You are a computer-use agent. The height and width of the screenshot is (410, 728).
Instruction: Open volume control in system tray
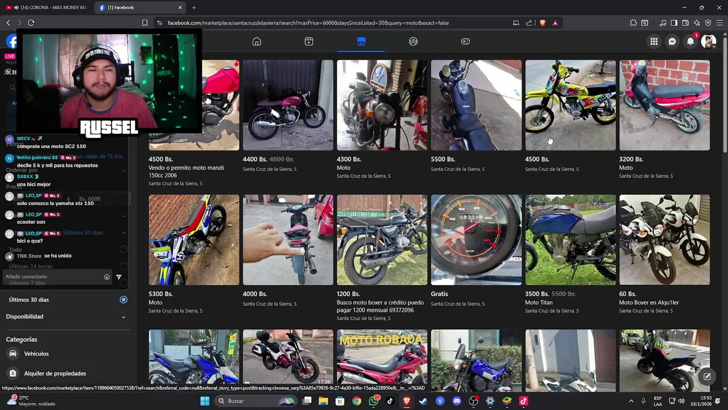click(x=681, y=401)
